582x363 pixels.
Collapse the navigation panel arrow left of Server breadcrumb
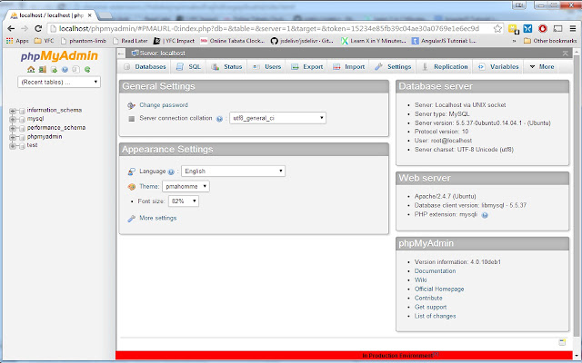click(121, 54)
